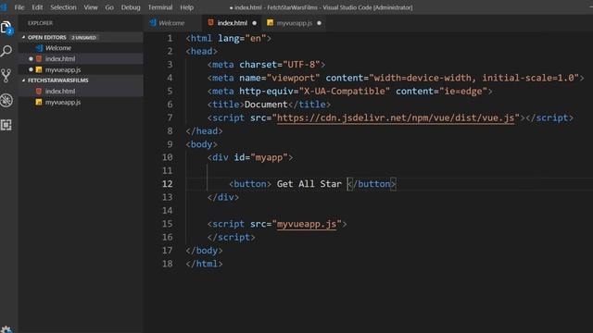Viewport: 593px width, 333px height.
Task: Click the "myapp" id value
Action: click(269, 157)
